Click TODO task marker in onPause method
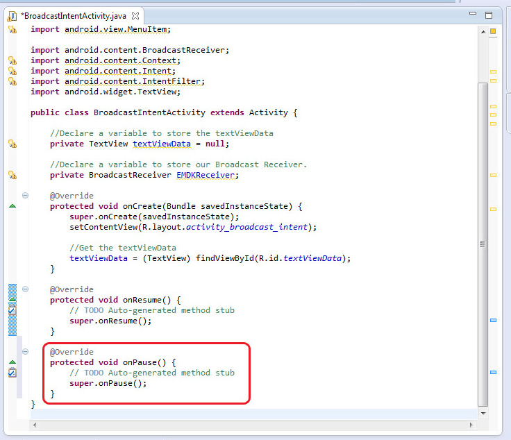The width and height of the screenshot is (511, 440). pyautogui.click(x=12, y=373)
